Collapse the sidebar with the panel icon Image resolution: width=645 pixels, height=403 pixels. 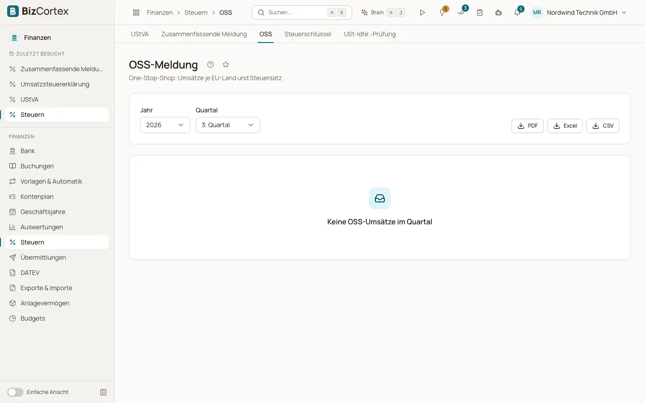pos(103,392)
